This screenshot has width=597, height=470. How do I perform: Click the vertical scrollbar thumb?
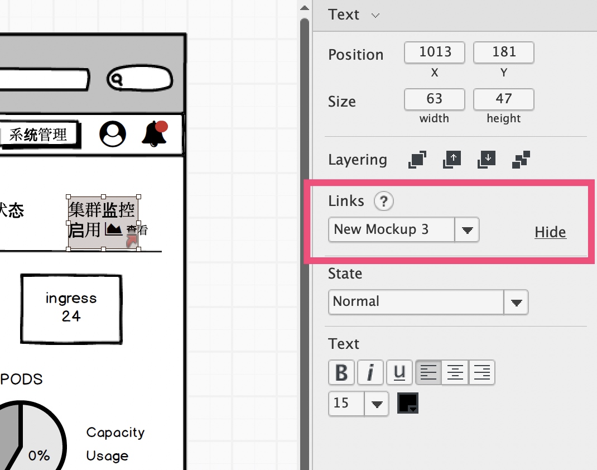click(305, 244)
